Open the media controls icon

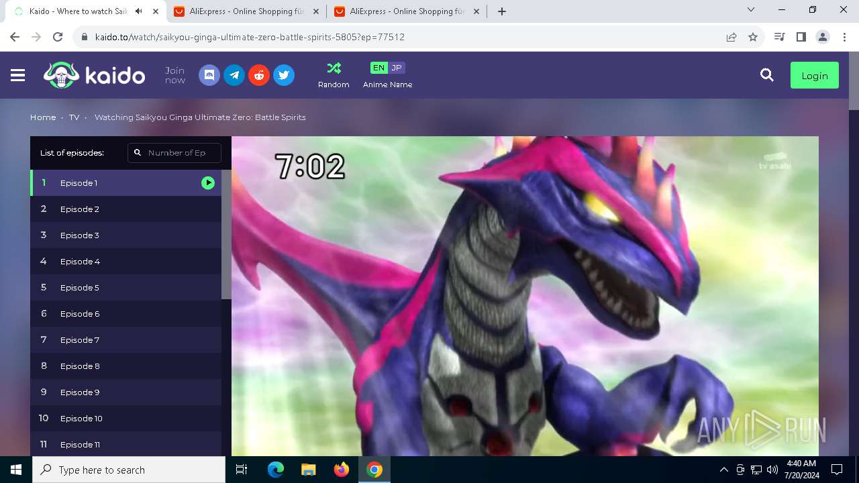(779, 37)
